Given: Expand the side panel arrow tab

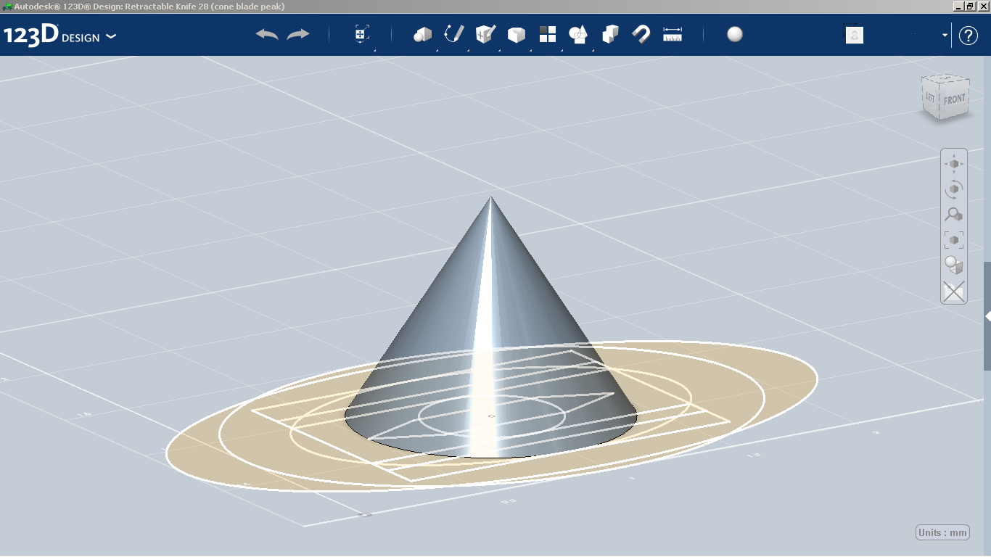Looking at the screenshot, I should [x=987, y=316].
